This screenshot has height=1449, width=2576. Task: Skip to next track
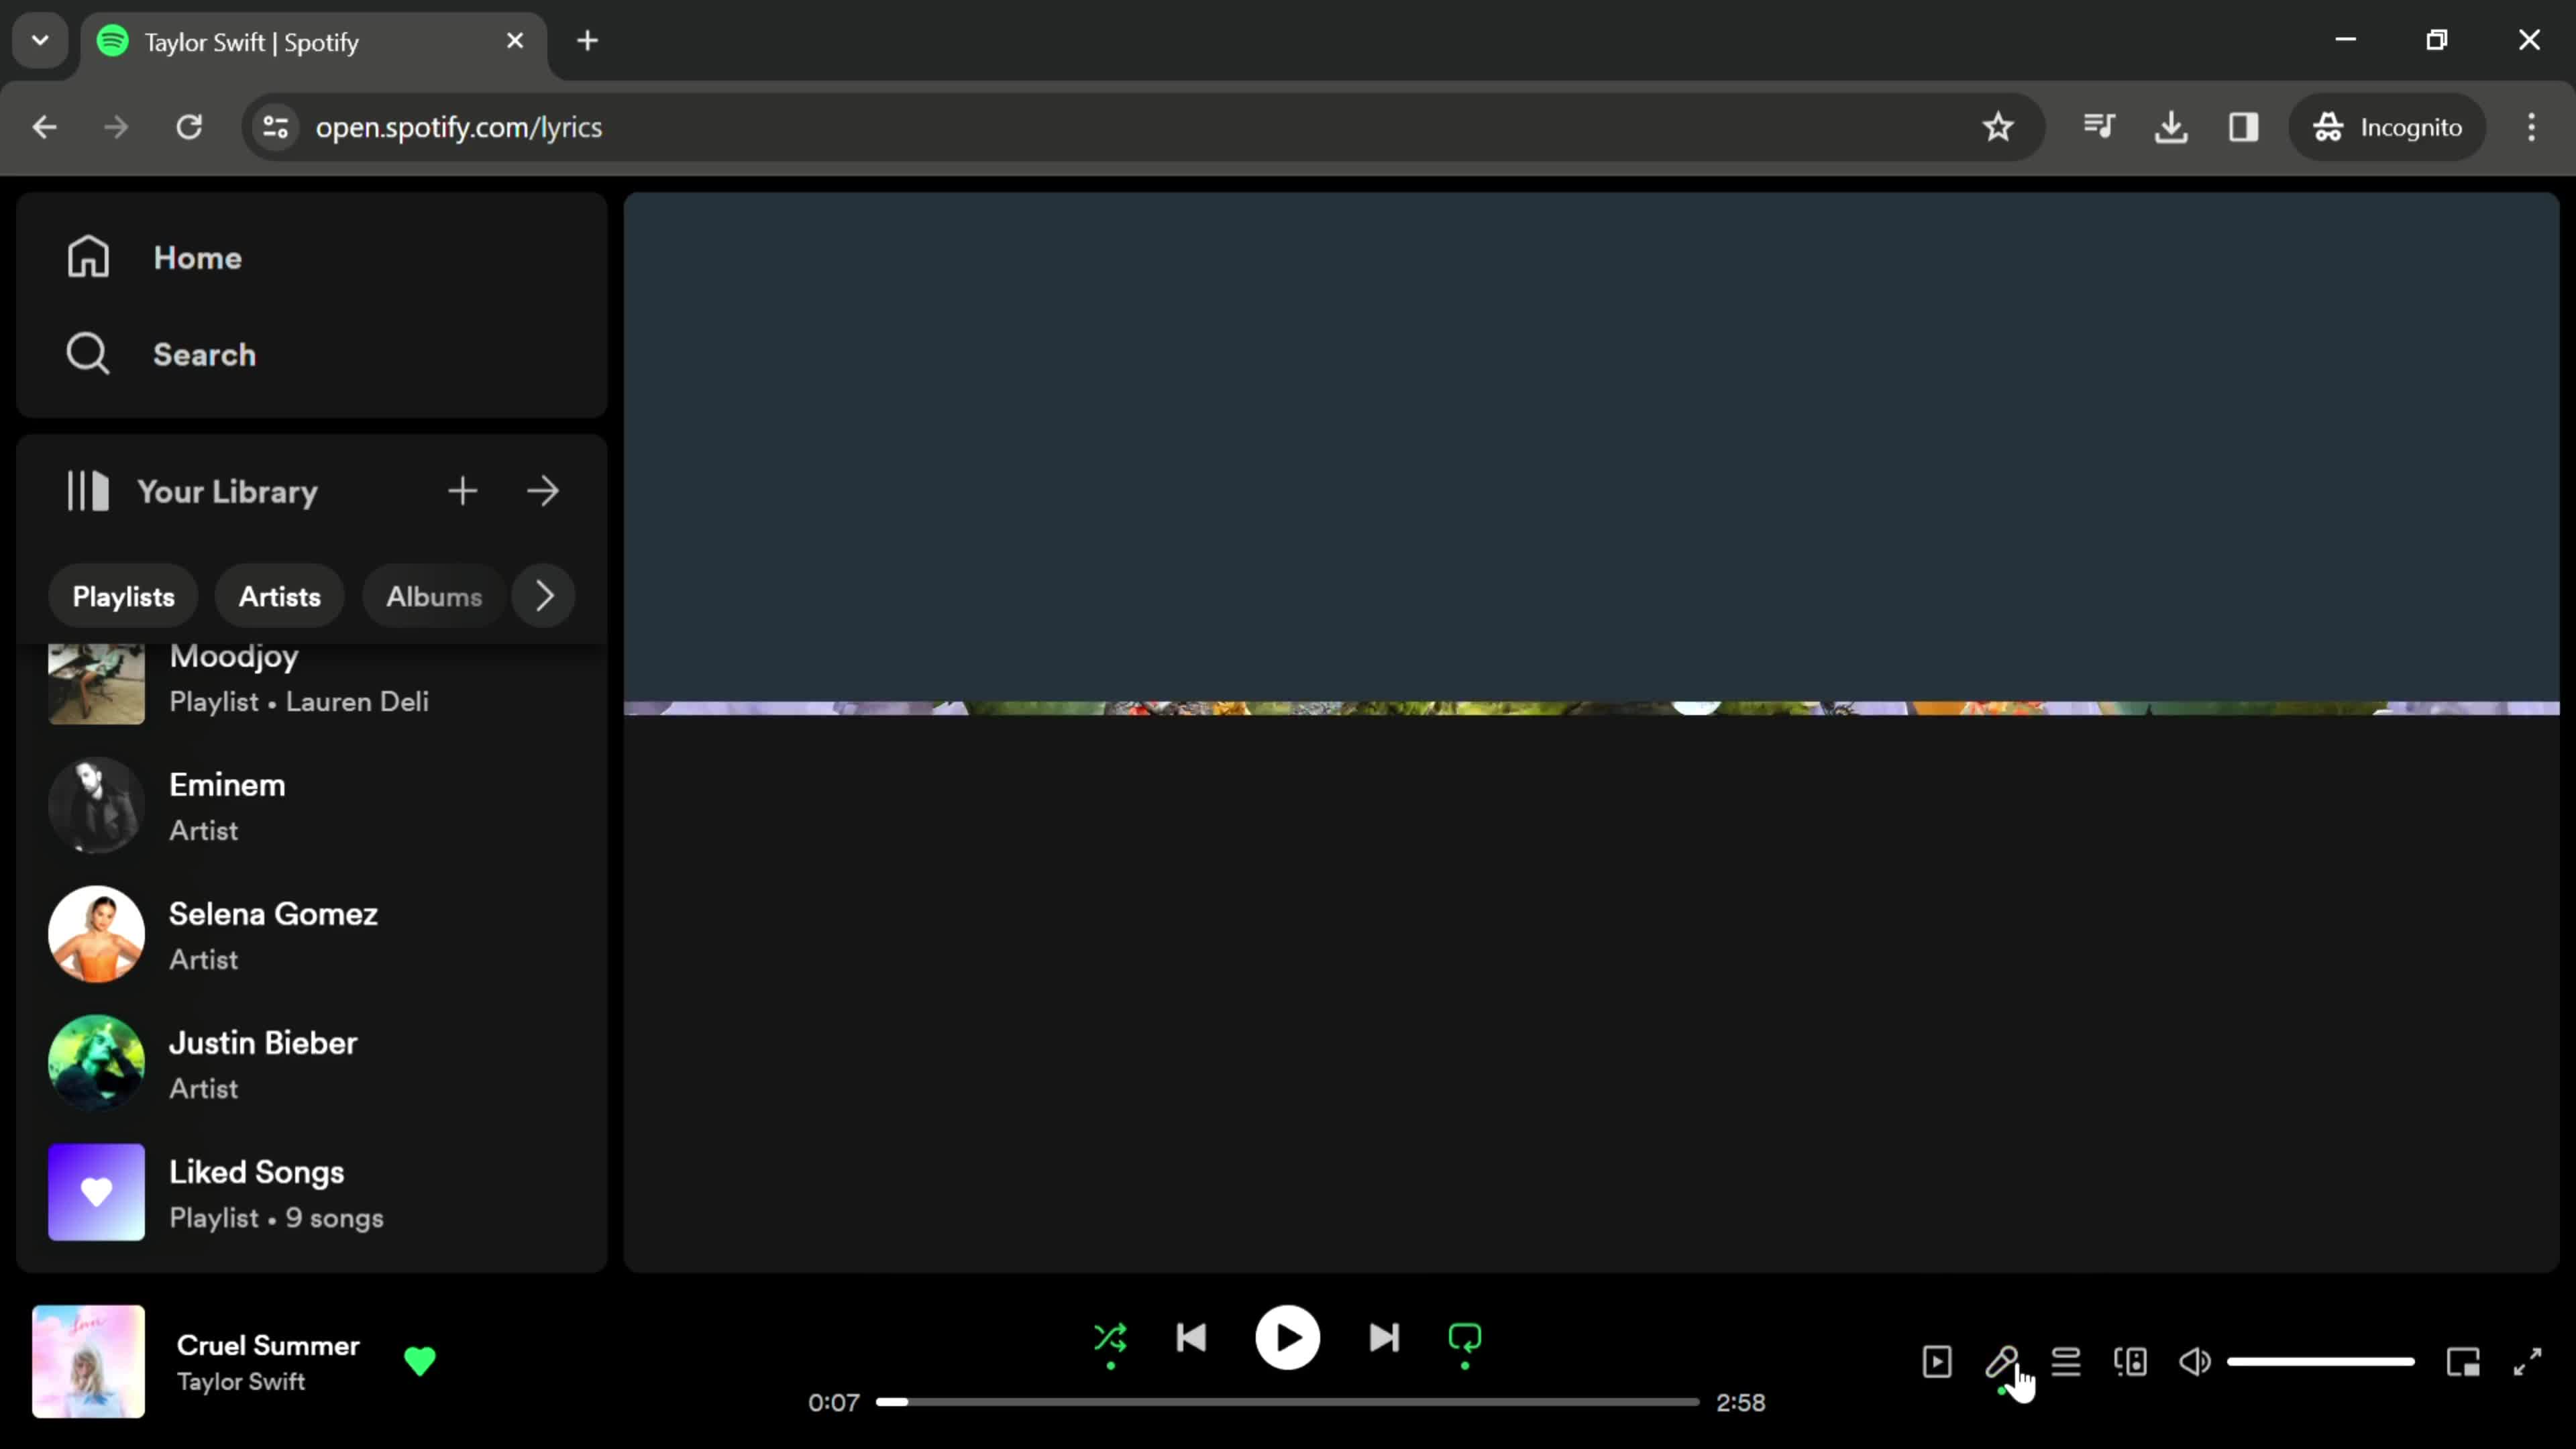pyautogui.click(x=1384, y=1338)
